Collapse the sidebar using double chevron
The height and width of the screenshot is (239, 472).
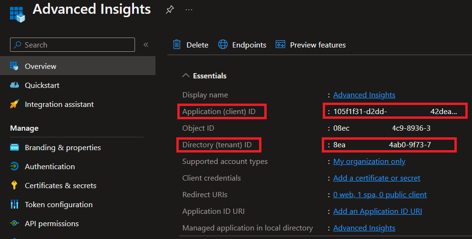coord(146,45)
